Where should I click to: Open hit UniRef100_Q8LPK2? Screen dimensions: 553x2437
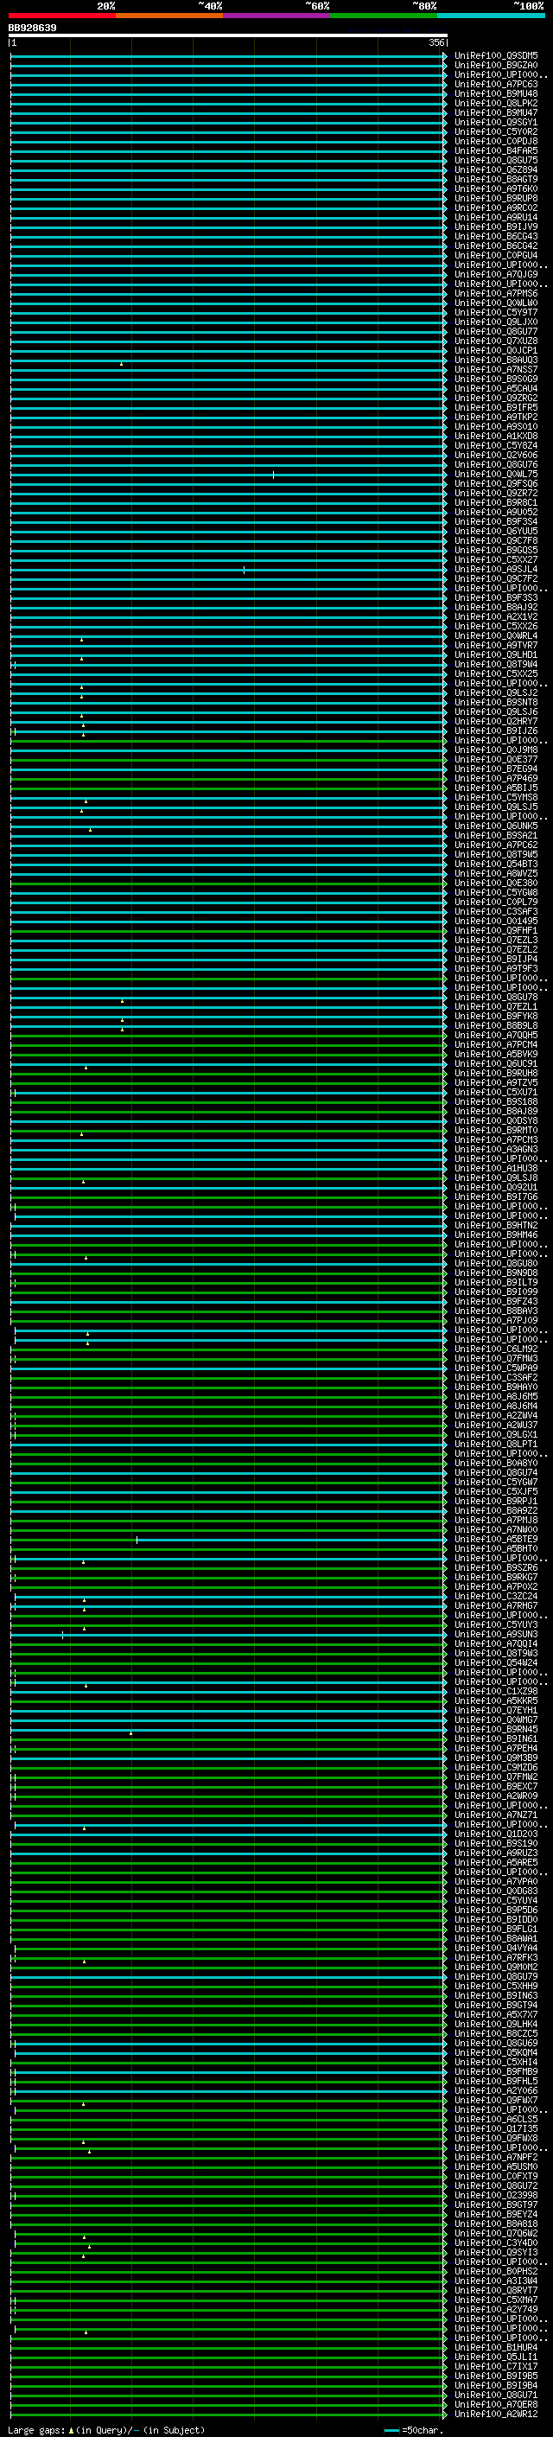(x=496, y=103)
